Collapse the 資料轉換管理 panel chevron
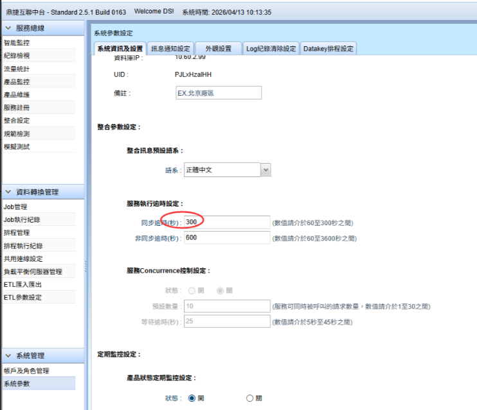 coord(8,192)
